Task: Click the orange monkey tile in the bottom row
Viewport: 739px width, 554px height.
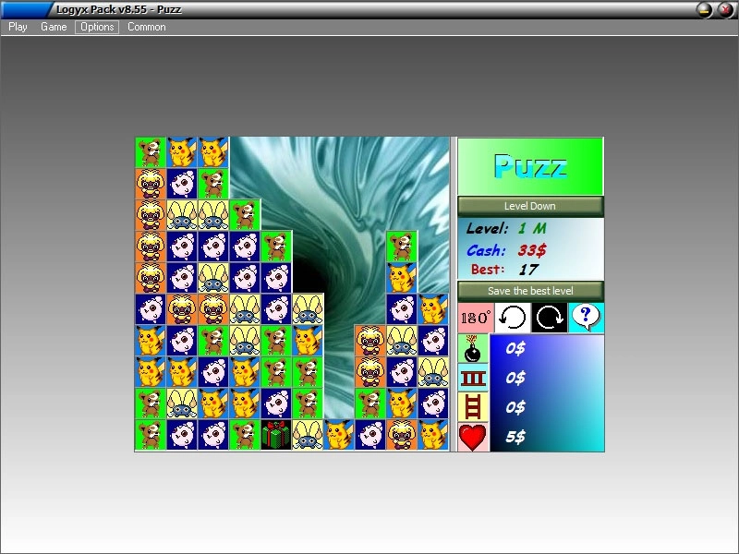Action: coord(402,435)
